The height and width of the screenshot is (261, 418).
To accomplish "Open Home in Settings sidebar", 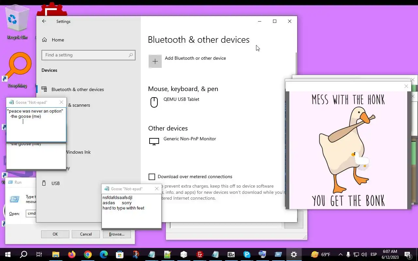I will pyautogui.click(x=53, y=40).
